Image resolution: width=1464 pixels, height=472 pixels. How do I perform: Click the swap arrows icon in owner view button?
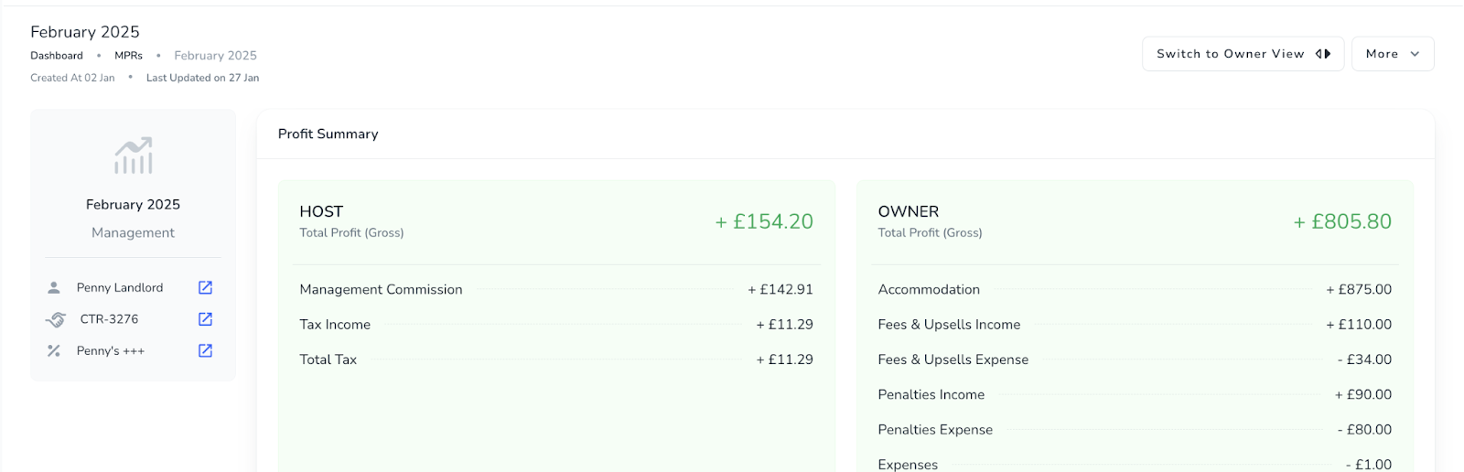pyautogui.click(x=1323, y=54)
